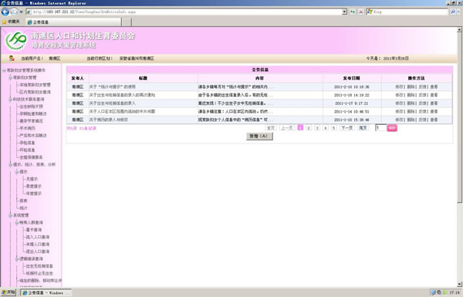This screenshot has width=463, height=297.
Task: Click the user avatar icon beside 当前用户名
Action: 12,58
